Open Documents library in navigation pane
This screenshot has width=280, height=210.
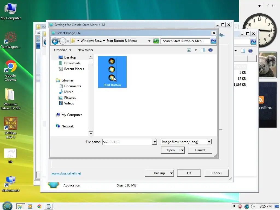point(72,86)
